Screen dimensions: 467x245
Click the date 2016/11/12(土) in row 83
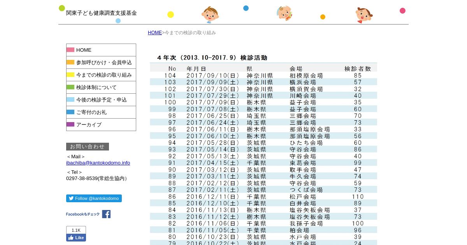point(213,217)
